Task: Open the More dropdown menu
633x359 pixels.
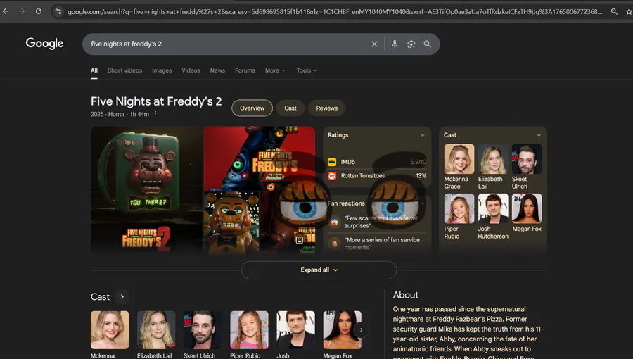Action: pyautogui.click(x=275, y=70)
